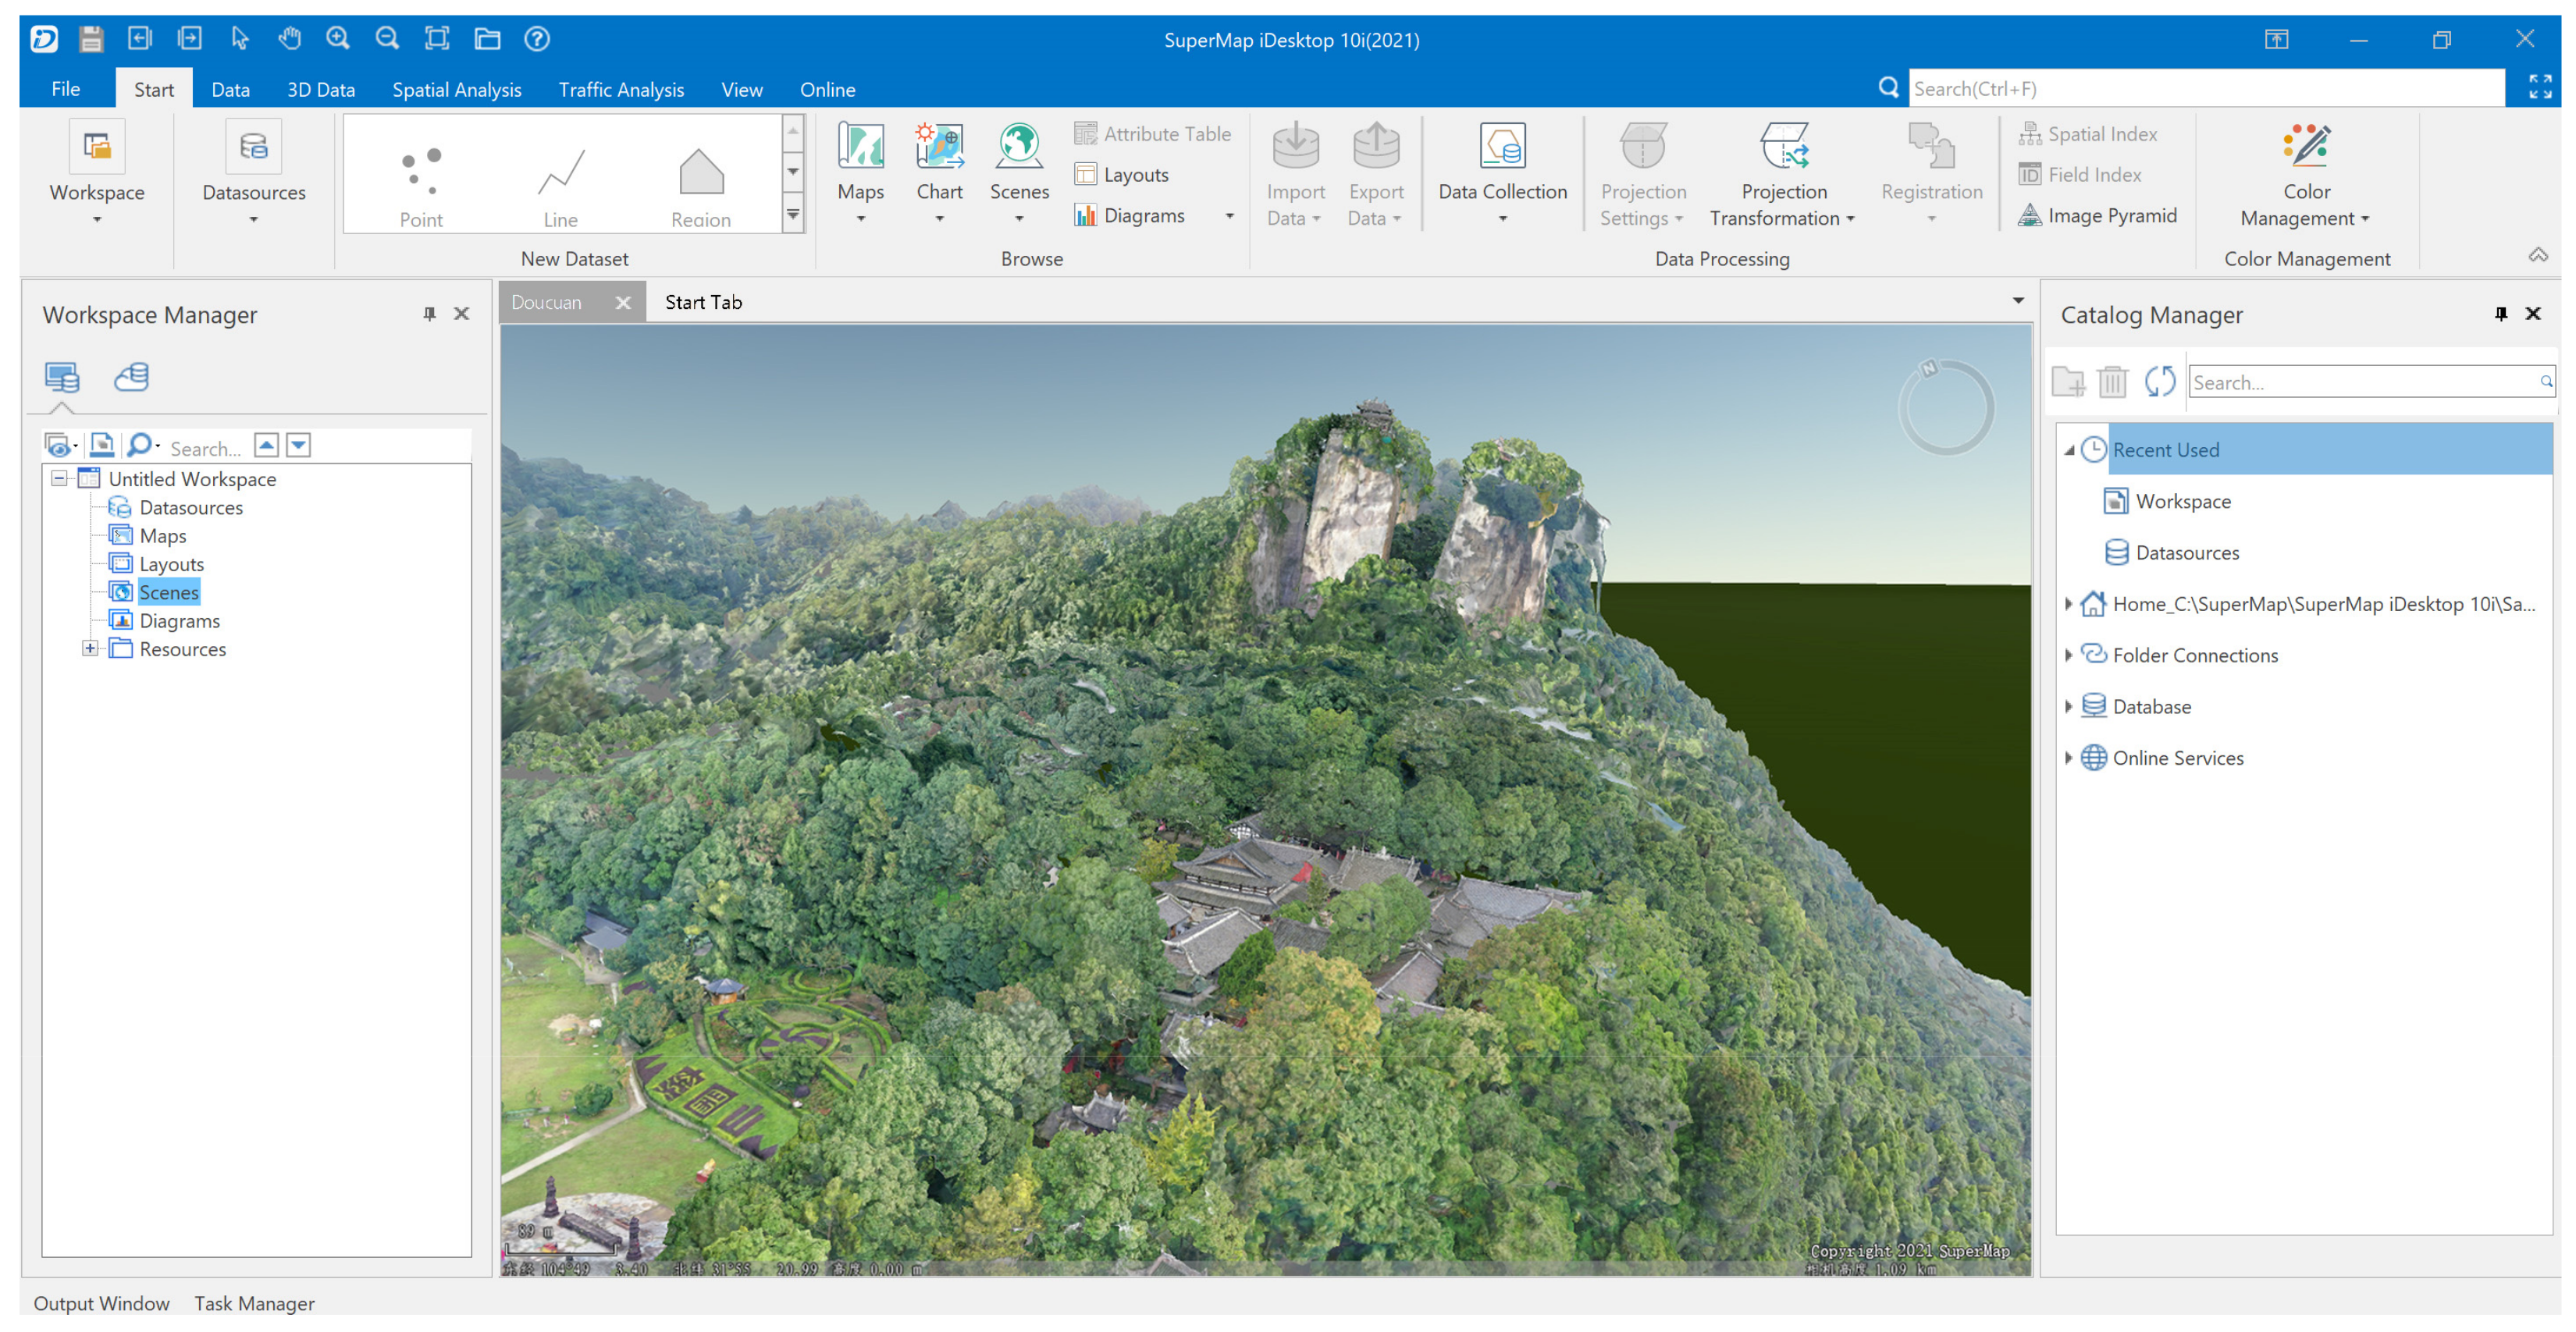The image size is (2576, 1332).
Task: Select the zoom in tool in title bar
Action: [x=337, y=38]
